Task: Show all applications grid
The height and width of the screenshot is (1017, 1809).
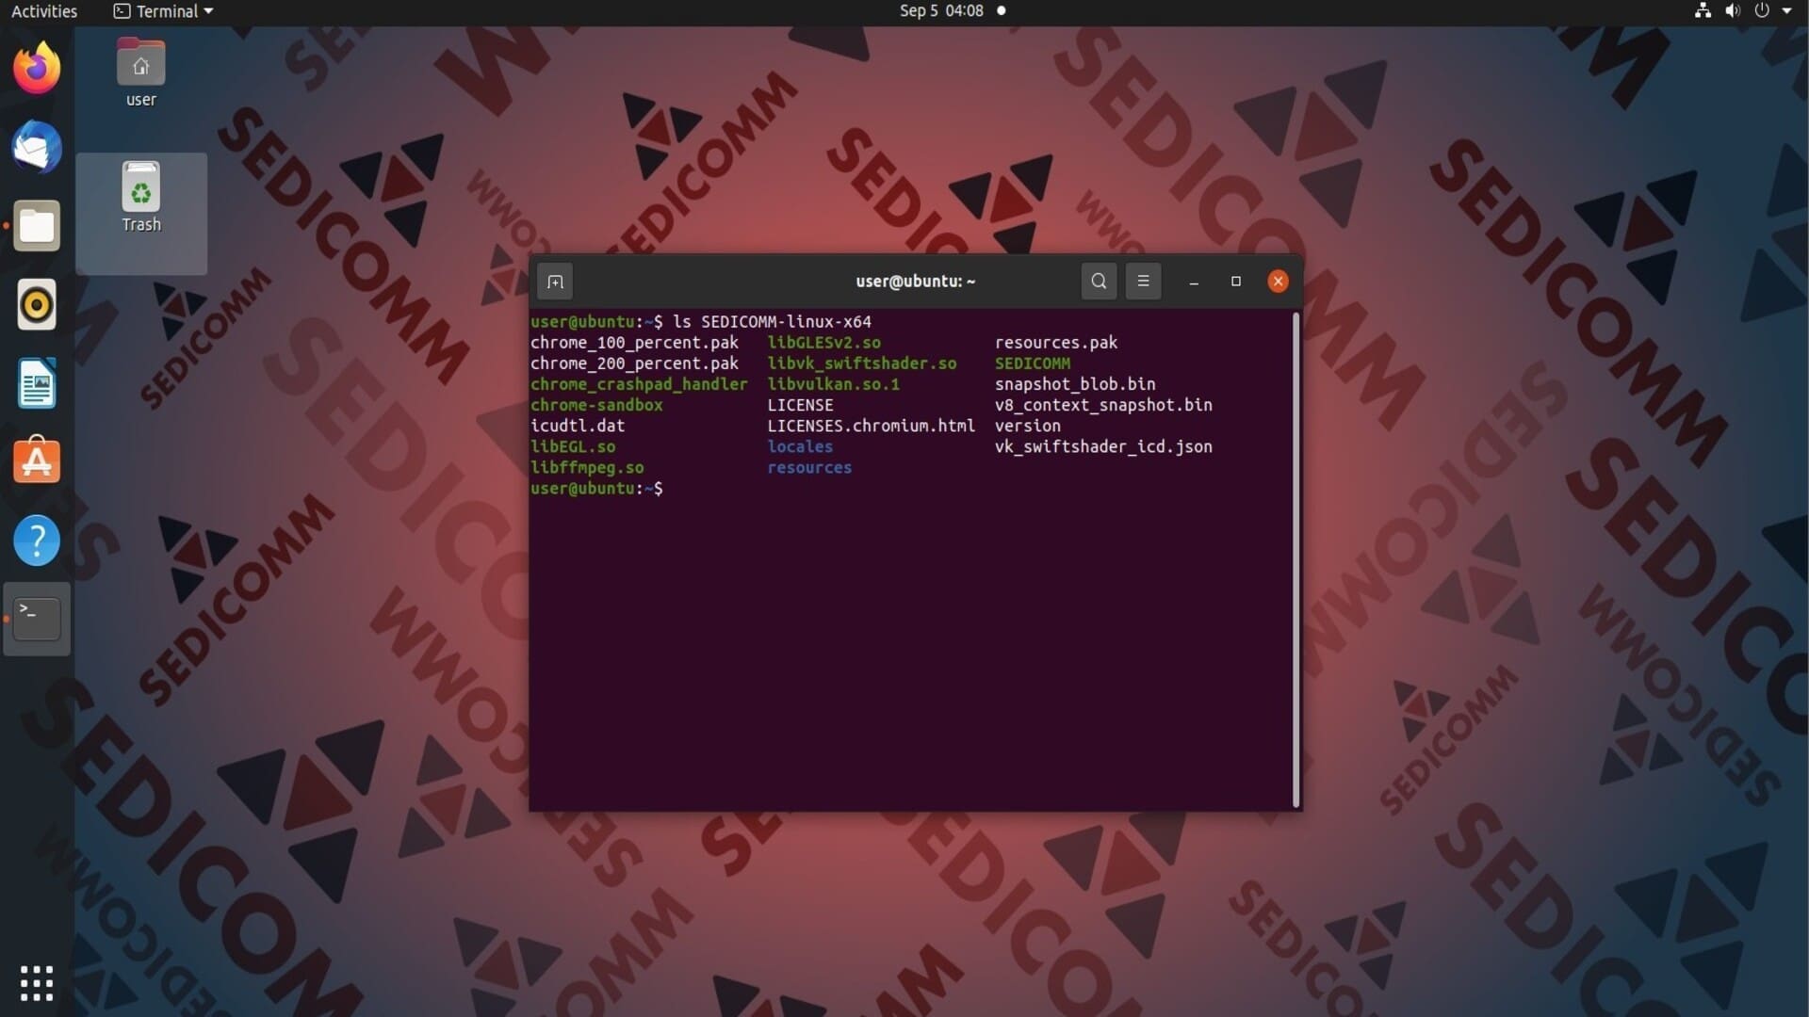Action: point(37,983)
